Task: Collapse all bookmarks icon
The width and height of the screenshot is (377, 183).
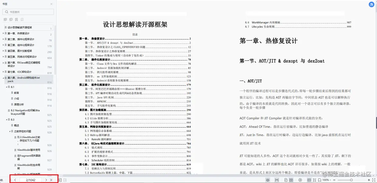Action: click(11, 19)
